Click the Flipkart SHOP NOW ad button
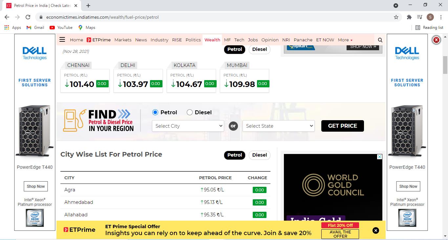Viewport: 448px width, 240px height. 363,47
